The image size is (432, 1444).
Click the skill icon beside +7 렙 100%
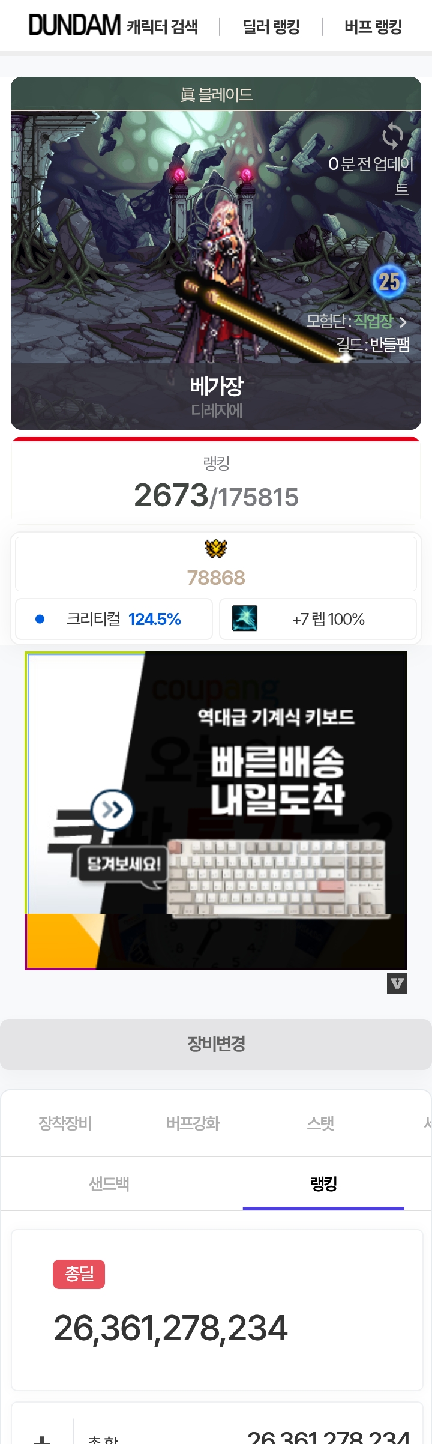[245, 618]
